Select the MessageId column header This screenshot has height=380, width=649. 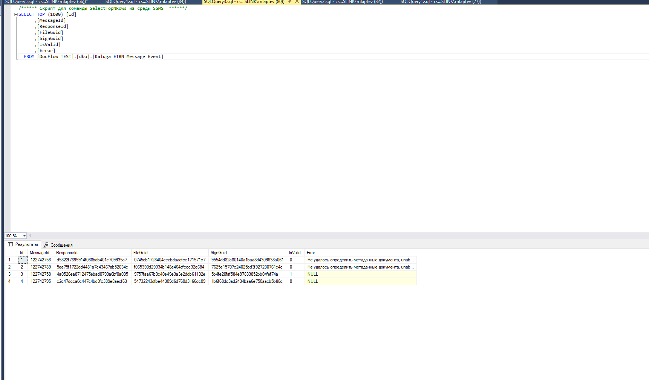[x=41, y=253]
